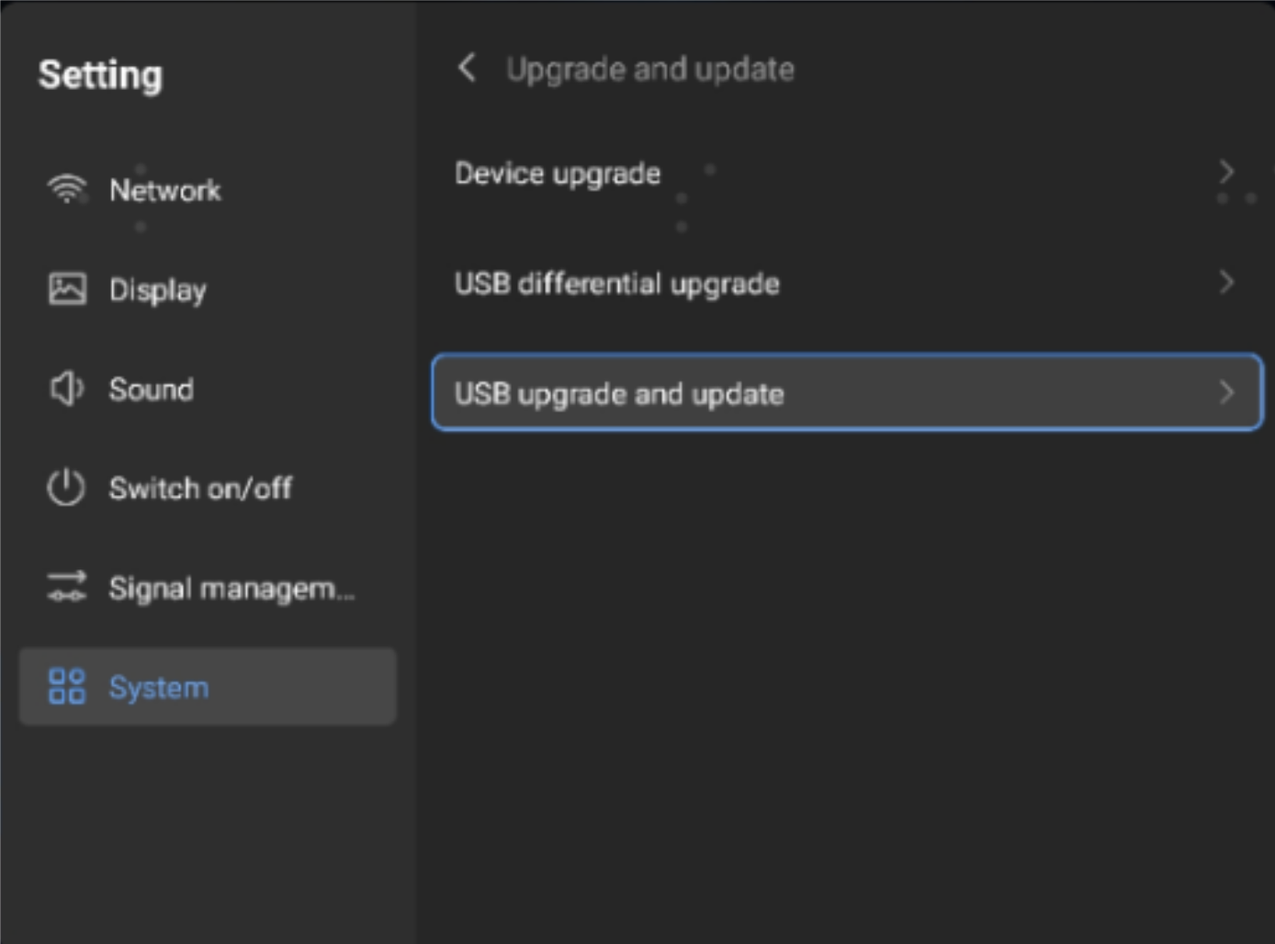Image resolution: width=1275 pixels, height=944 pixels.
Task: Open the Signal managem... label
Action: pos(231,588)
